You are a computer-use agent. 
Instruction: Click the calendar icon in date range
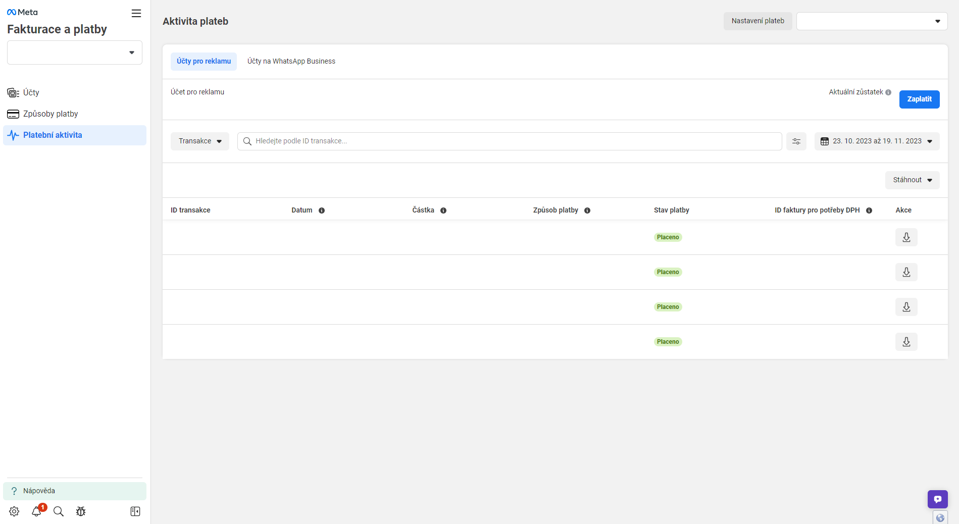pyautogui.click(x=825, y=141)
